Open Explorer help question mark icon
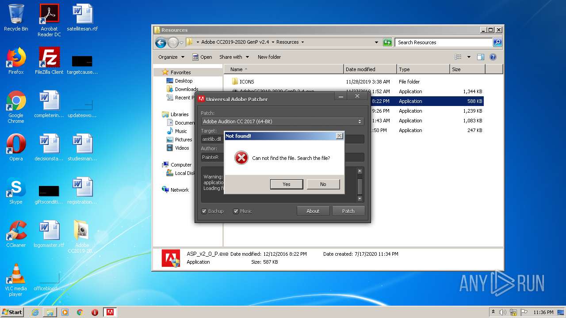The height and width of the screenshot is (318, 566). [493, 57]
